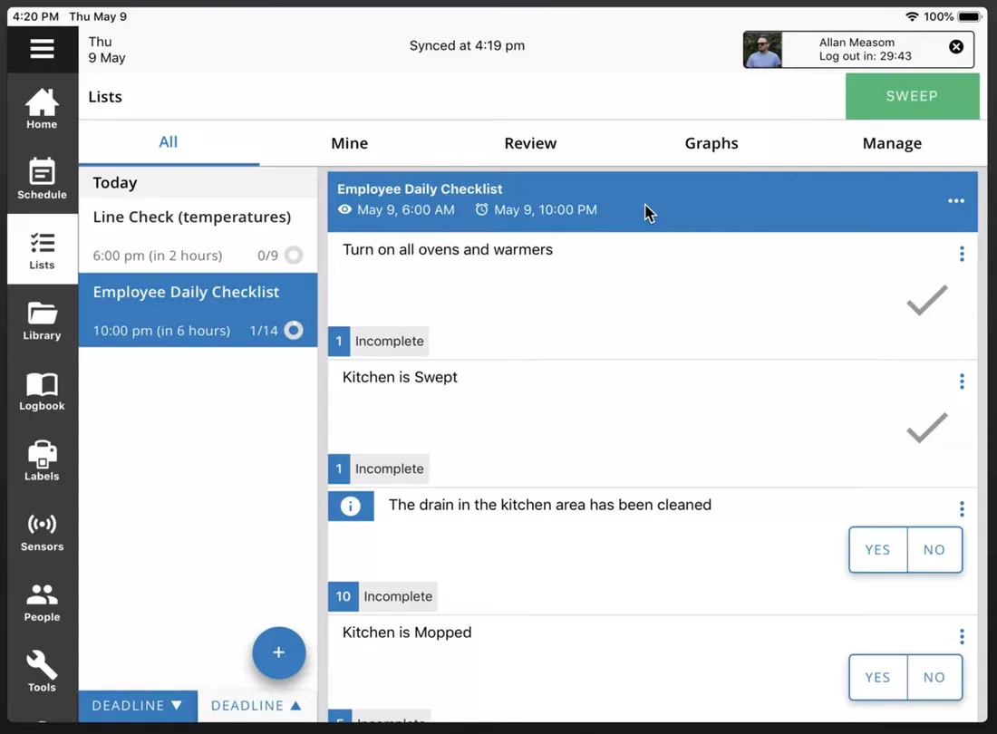
Task: Click the Lists page title
Action: click(105, 97)
